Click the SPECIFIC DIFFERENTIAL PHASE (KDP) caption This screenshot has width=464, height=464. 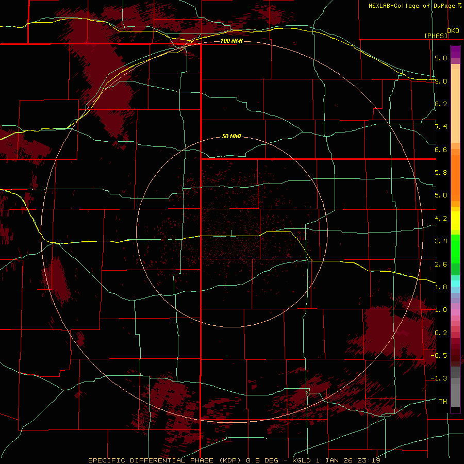[165, 460]
